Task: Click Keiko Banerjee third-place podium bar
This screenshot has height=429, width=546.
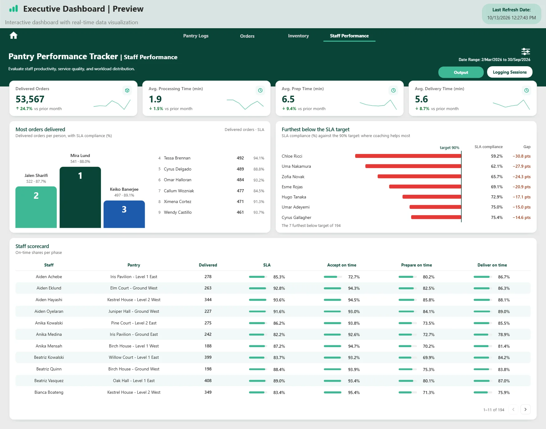Action: [124, 214]
